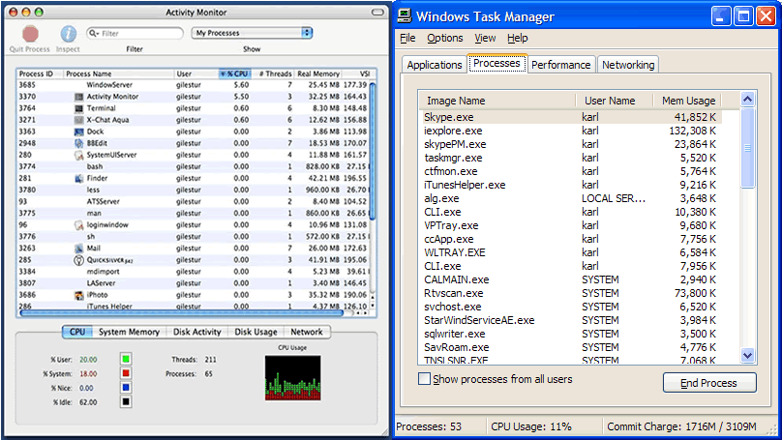This screenshot has height=440, width=782.
Task: Click the red % System color swatch
Action: [126, 373]
